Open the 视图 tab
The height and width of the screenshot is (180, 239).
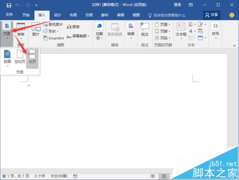click(x=136, y=15)
